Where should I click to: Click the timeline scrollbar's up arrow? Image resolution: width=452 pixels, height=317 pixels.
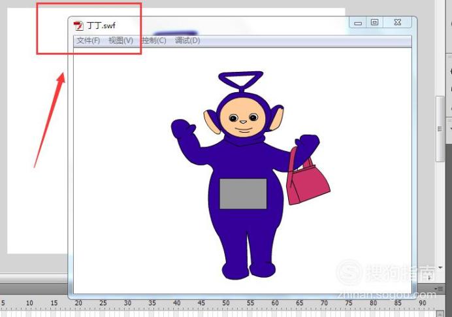[440, 314]
